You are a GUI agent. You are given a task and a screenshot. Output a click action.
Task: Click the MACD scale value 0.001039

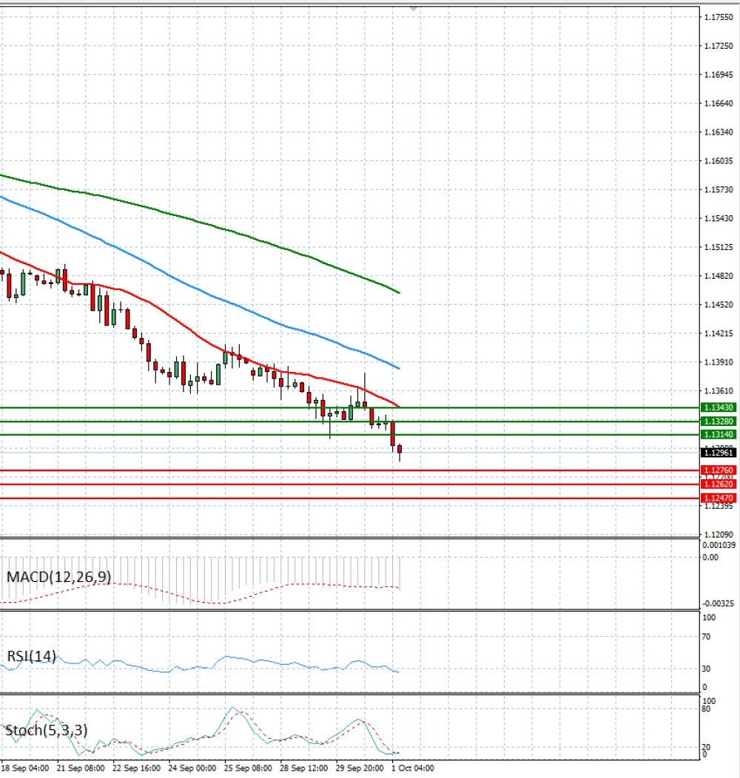pyautogui.click(x=719, y=545)
